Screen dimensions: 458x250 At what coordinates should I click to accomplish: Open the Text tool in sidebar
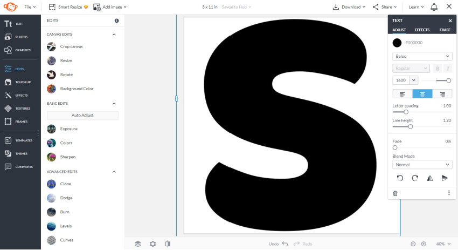coord(13,24)
